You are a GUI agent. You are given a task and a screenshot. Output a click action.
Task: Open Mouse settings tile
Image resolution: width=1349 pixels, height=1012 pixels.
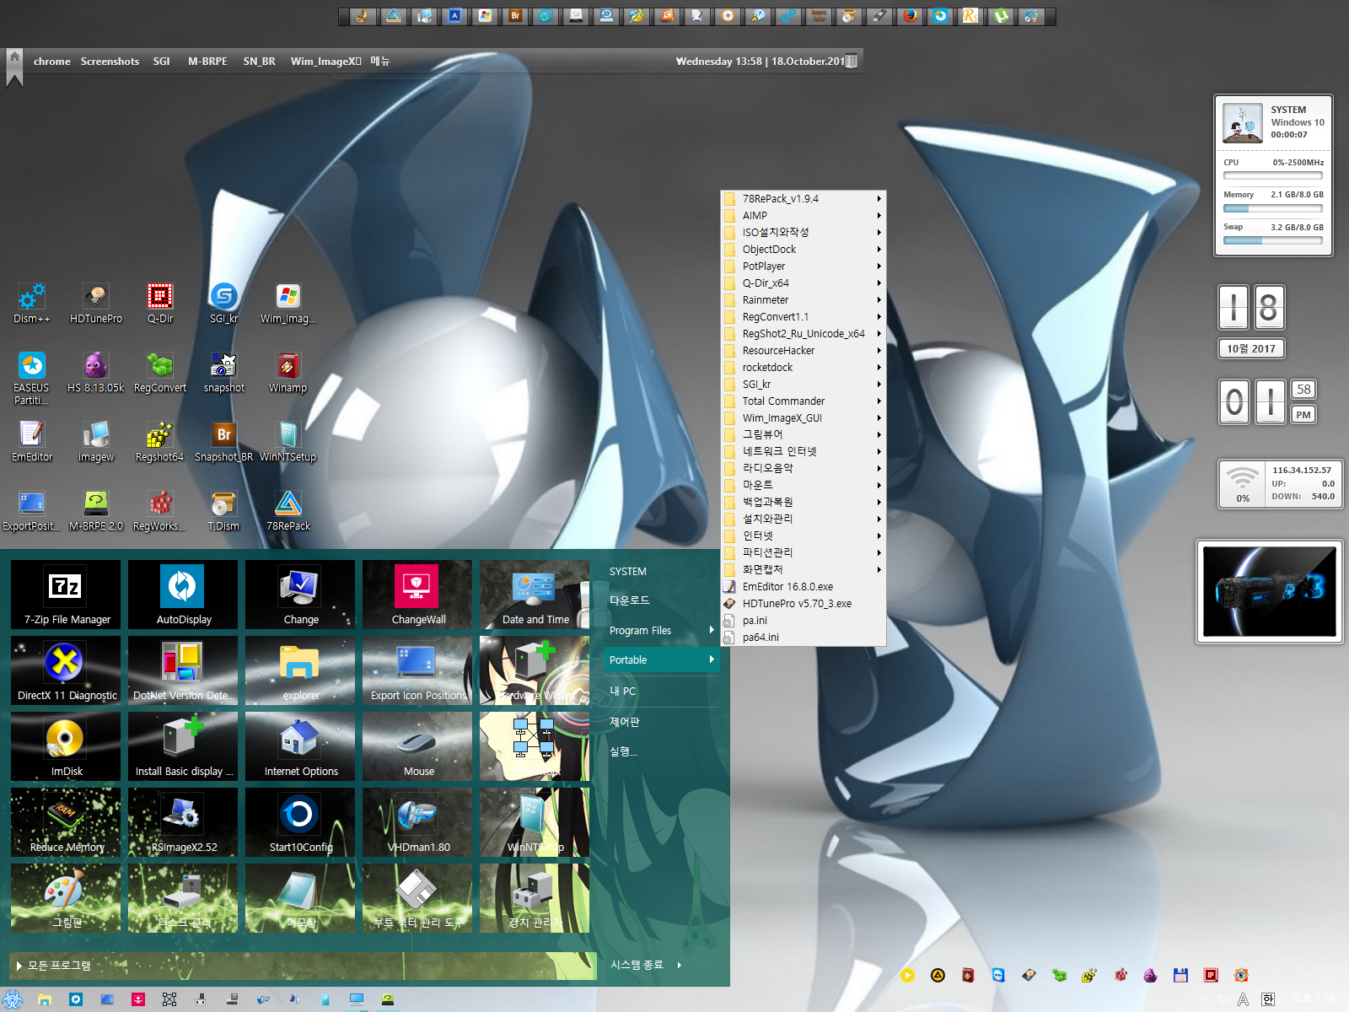[x=418, y=746]
